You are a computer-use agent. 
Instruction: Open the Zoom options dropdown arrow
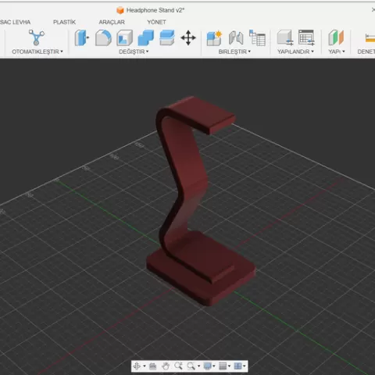198,366
